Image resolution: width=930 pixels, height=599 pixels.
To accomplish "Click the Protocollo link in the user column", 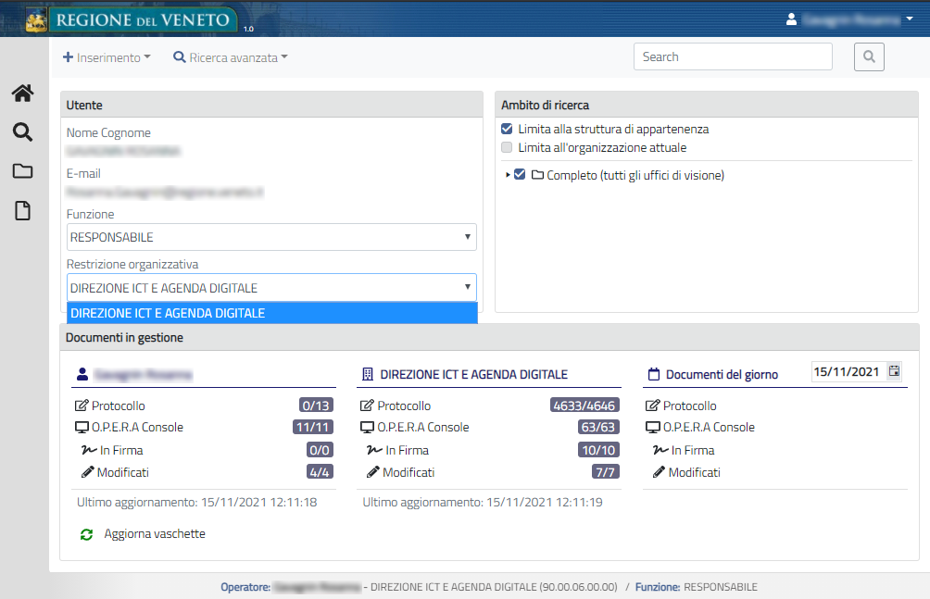I will click(x=118, y=406).
